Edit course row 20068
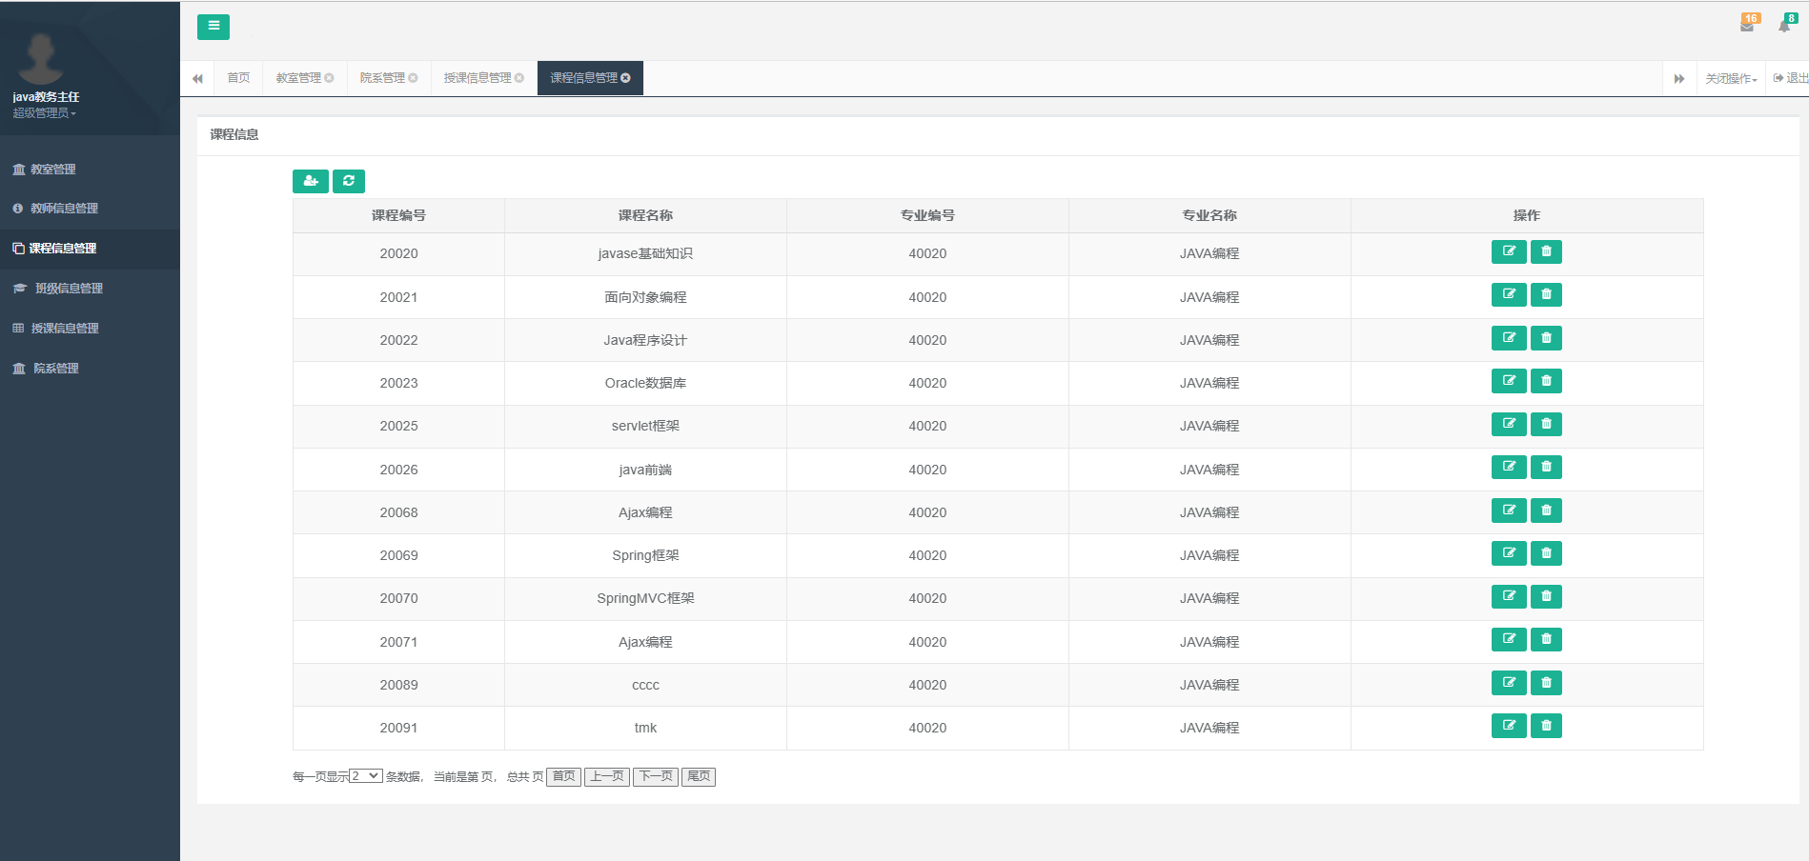Viewport: 1809px width, 861px height. point(1509,511)
